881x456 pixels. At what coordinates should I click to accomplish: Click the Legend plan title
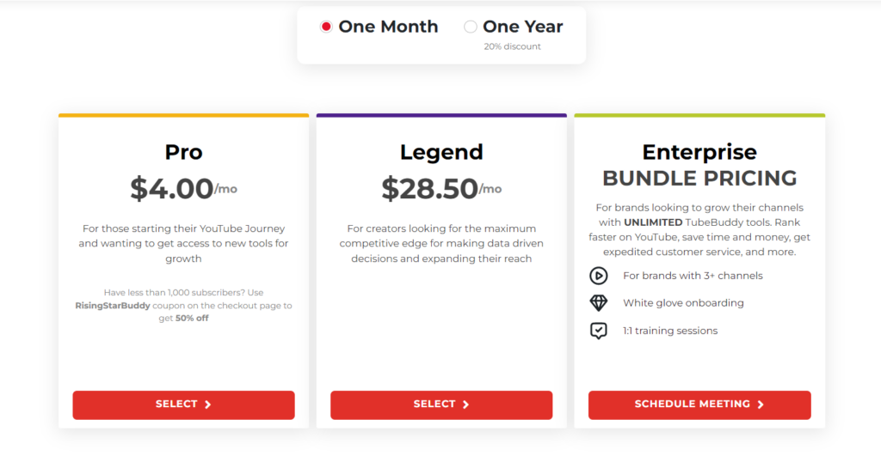point(441,152)
